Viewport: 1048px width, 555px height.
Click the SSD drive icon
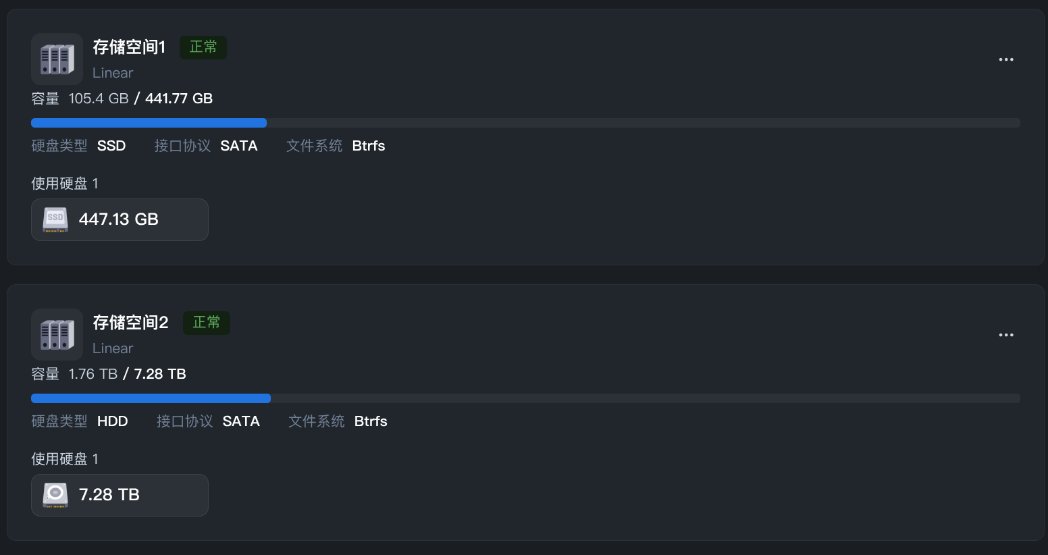coord(55,219)
